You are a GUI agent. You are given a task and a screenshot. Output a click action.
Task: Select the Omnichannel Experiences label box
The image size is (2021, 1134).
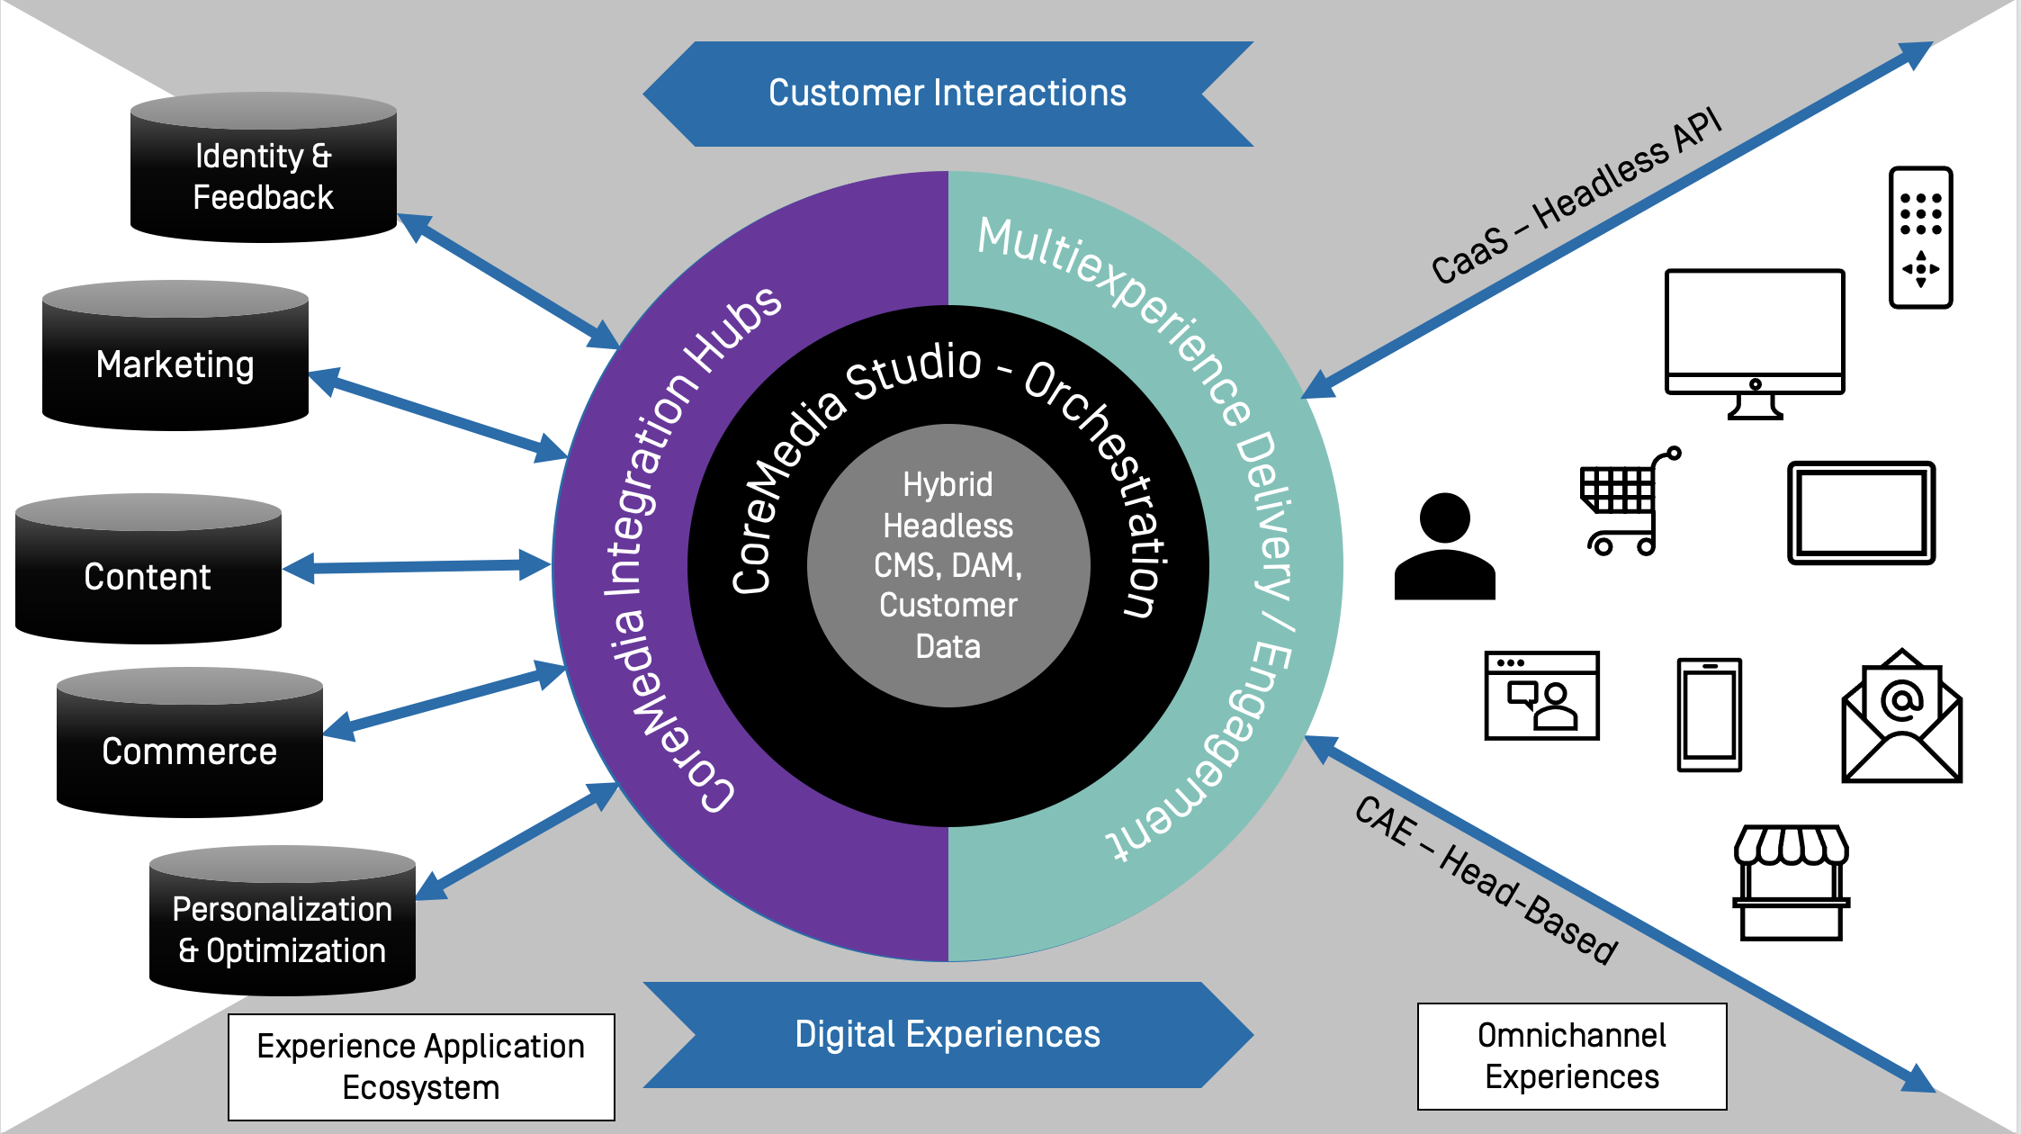(x=1572, y=1057)
